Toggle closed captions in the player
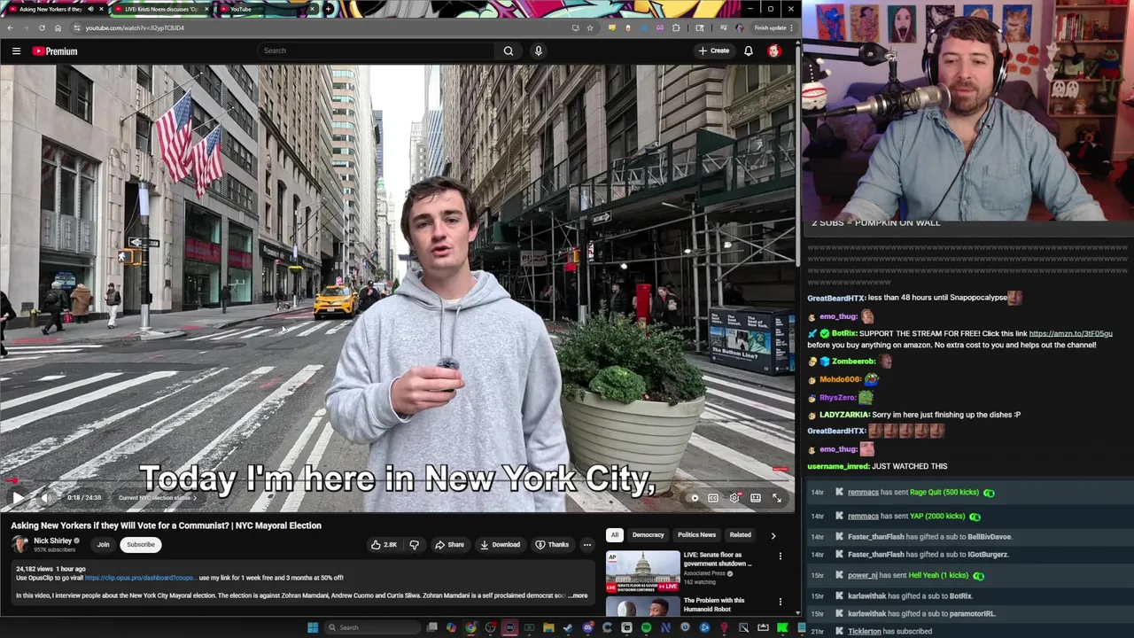 coord(713,498)
